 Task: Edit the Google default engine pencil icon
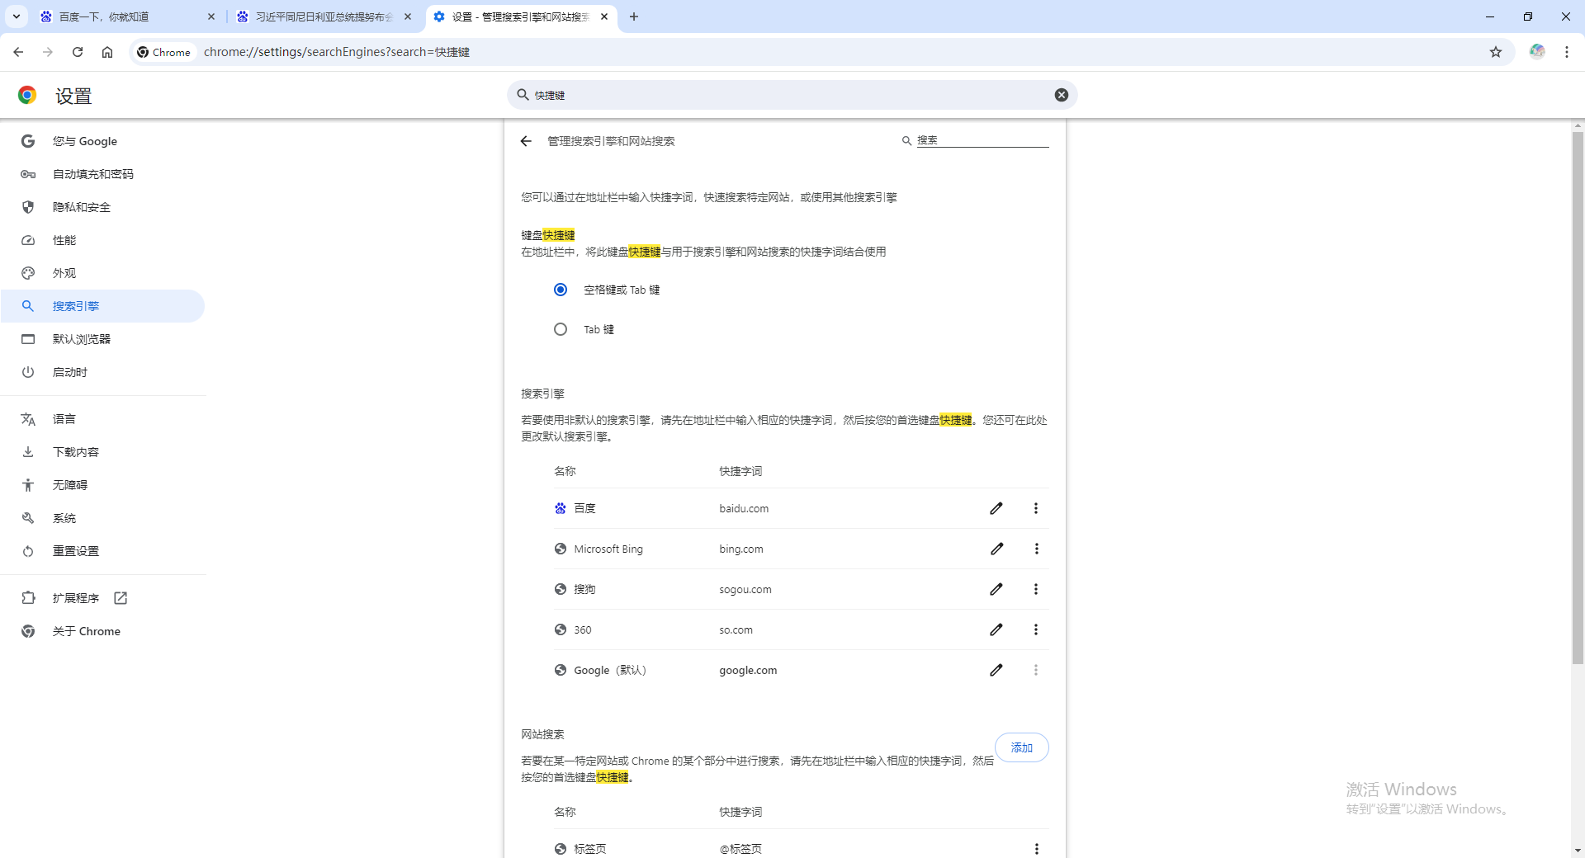(996, 670)
